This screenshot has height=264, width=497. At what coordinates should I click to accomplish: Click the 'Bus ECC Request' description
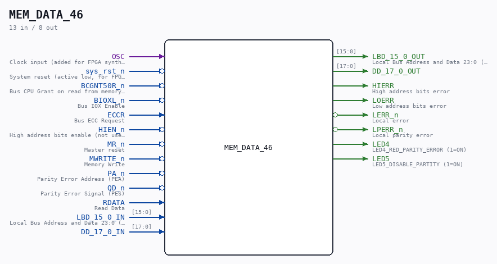(x=100, y=121)
